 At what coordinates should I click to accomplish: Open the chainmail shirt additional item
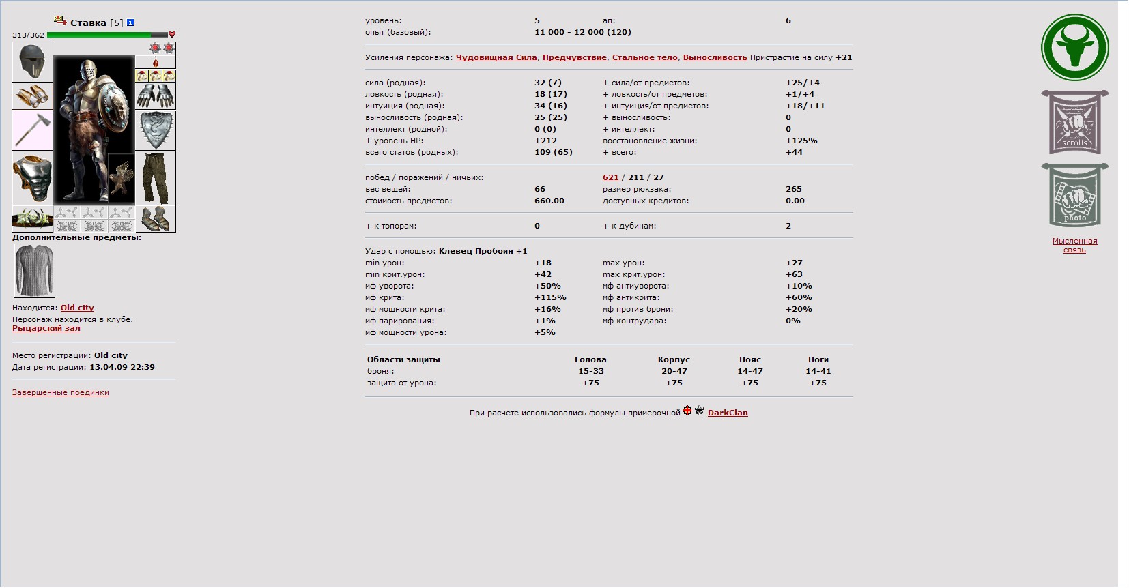(x=34, y=271)
